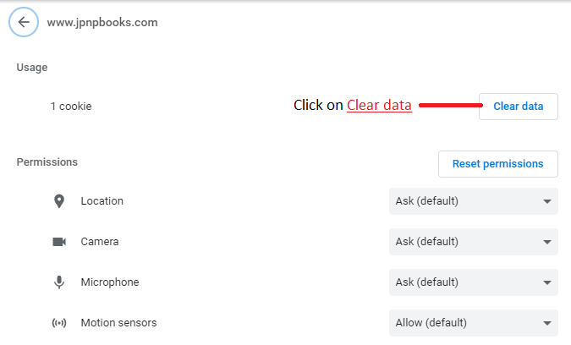Image resolution: width=571 pixels, height=345 pixels.
Task: Click the Location pin icon
Action: pos(59,201)
